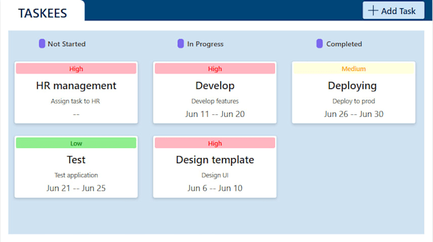Click the High priority bar on Develop card
Image resolution: width=433 pixels, height=242 pixels.
pos(215,69)
